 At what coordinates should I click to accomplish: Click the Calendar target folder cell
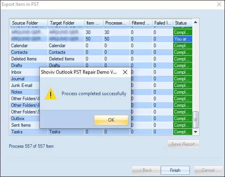point(66,46)
